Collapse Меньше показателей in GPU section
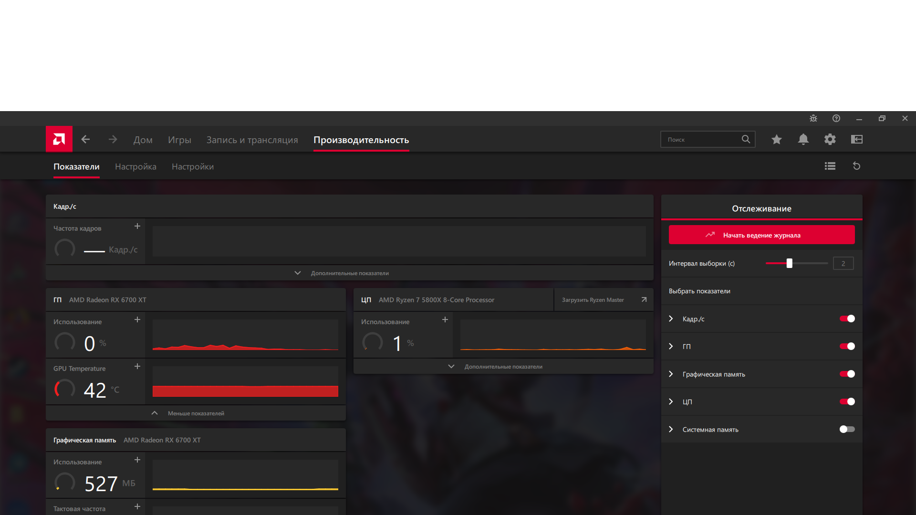The width and height of the screenshot is (916, 515). [x=196, y=413]
